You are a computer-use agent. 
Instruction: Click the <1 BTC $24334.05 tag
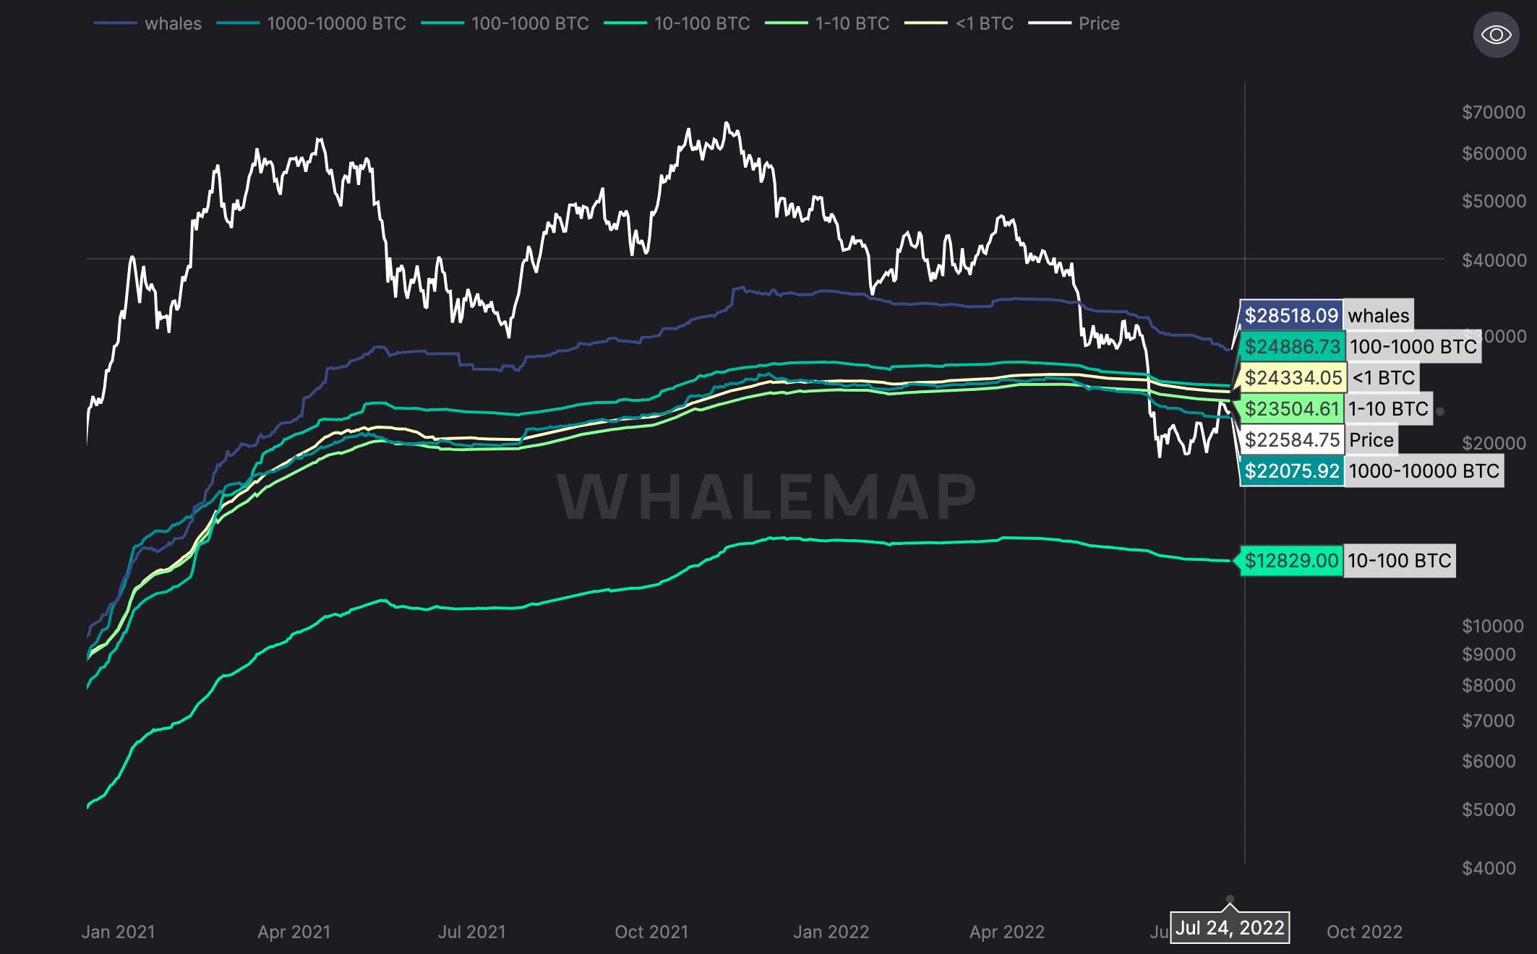[x=1293, y=378]
